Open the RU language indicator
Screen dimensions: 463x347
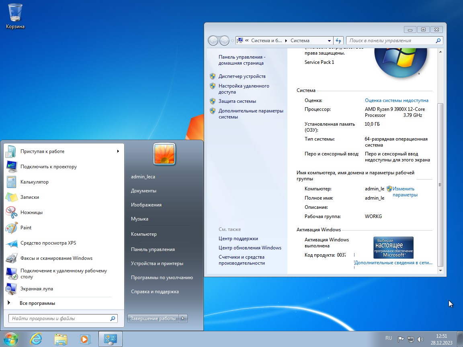click(389, 338)
